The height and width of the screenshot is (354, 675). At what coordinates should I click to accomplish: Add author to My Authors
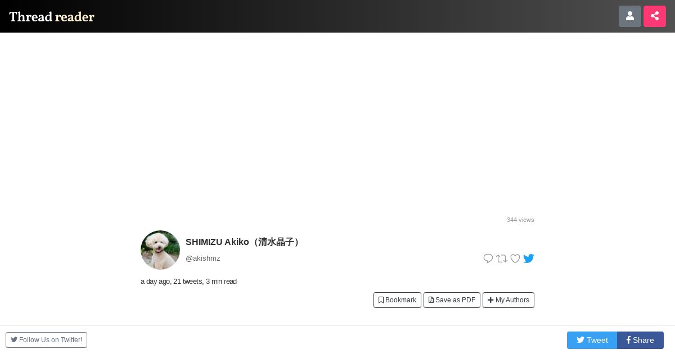click(508, 300)
